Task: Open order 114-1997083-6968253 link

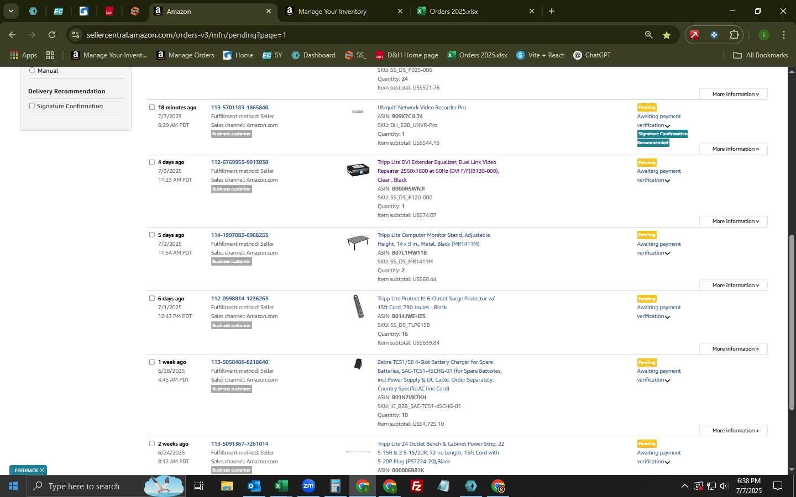Action: coord(239,235)
